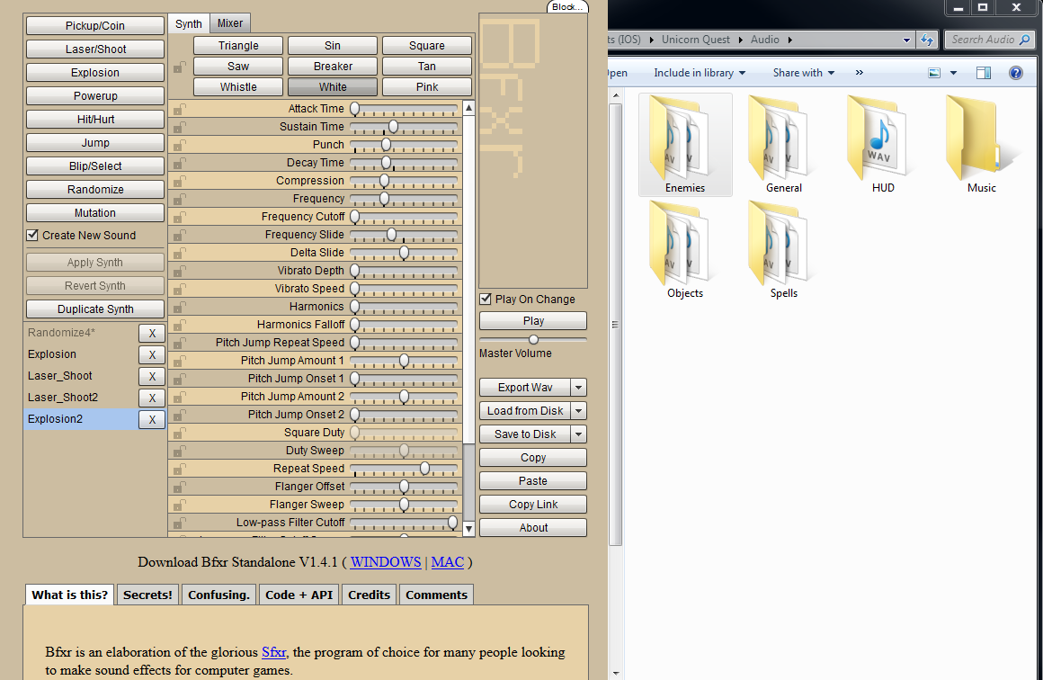Open the Spells folder
1043x680 pixels.
(783, 249)
